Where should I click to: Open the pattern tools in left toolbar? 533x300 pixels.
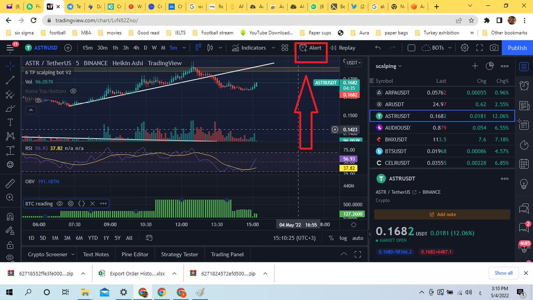pyautogui.click(x=10, y=136)
